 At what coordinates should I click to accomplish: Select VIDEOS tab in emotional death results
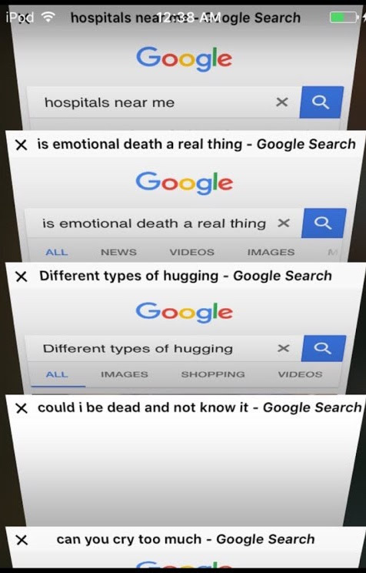click(191, 252)
